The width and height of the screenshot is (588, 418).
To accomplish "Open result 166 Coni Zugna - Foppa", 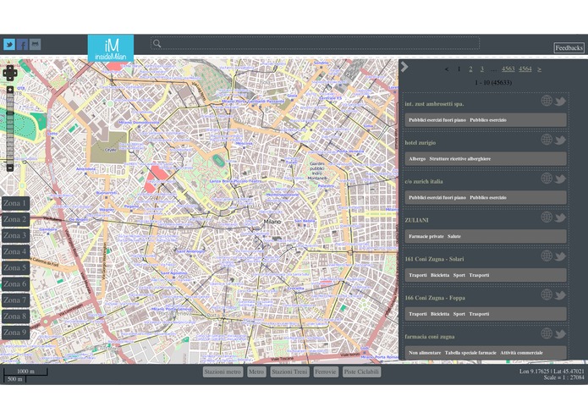I will tap(435, 298).
